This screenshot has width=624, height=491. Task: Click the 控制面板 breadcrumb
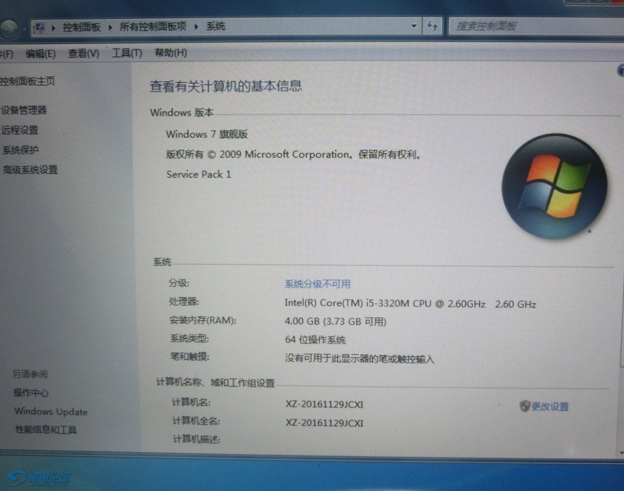click(x=82, y=27)
